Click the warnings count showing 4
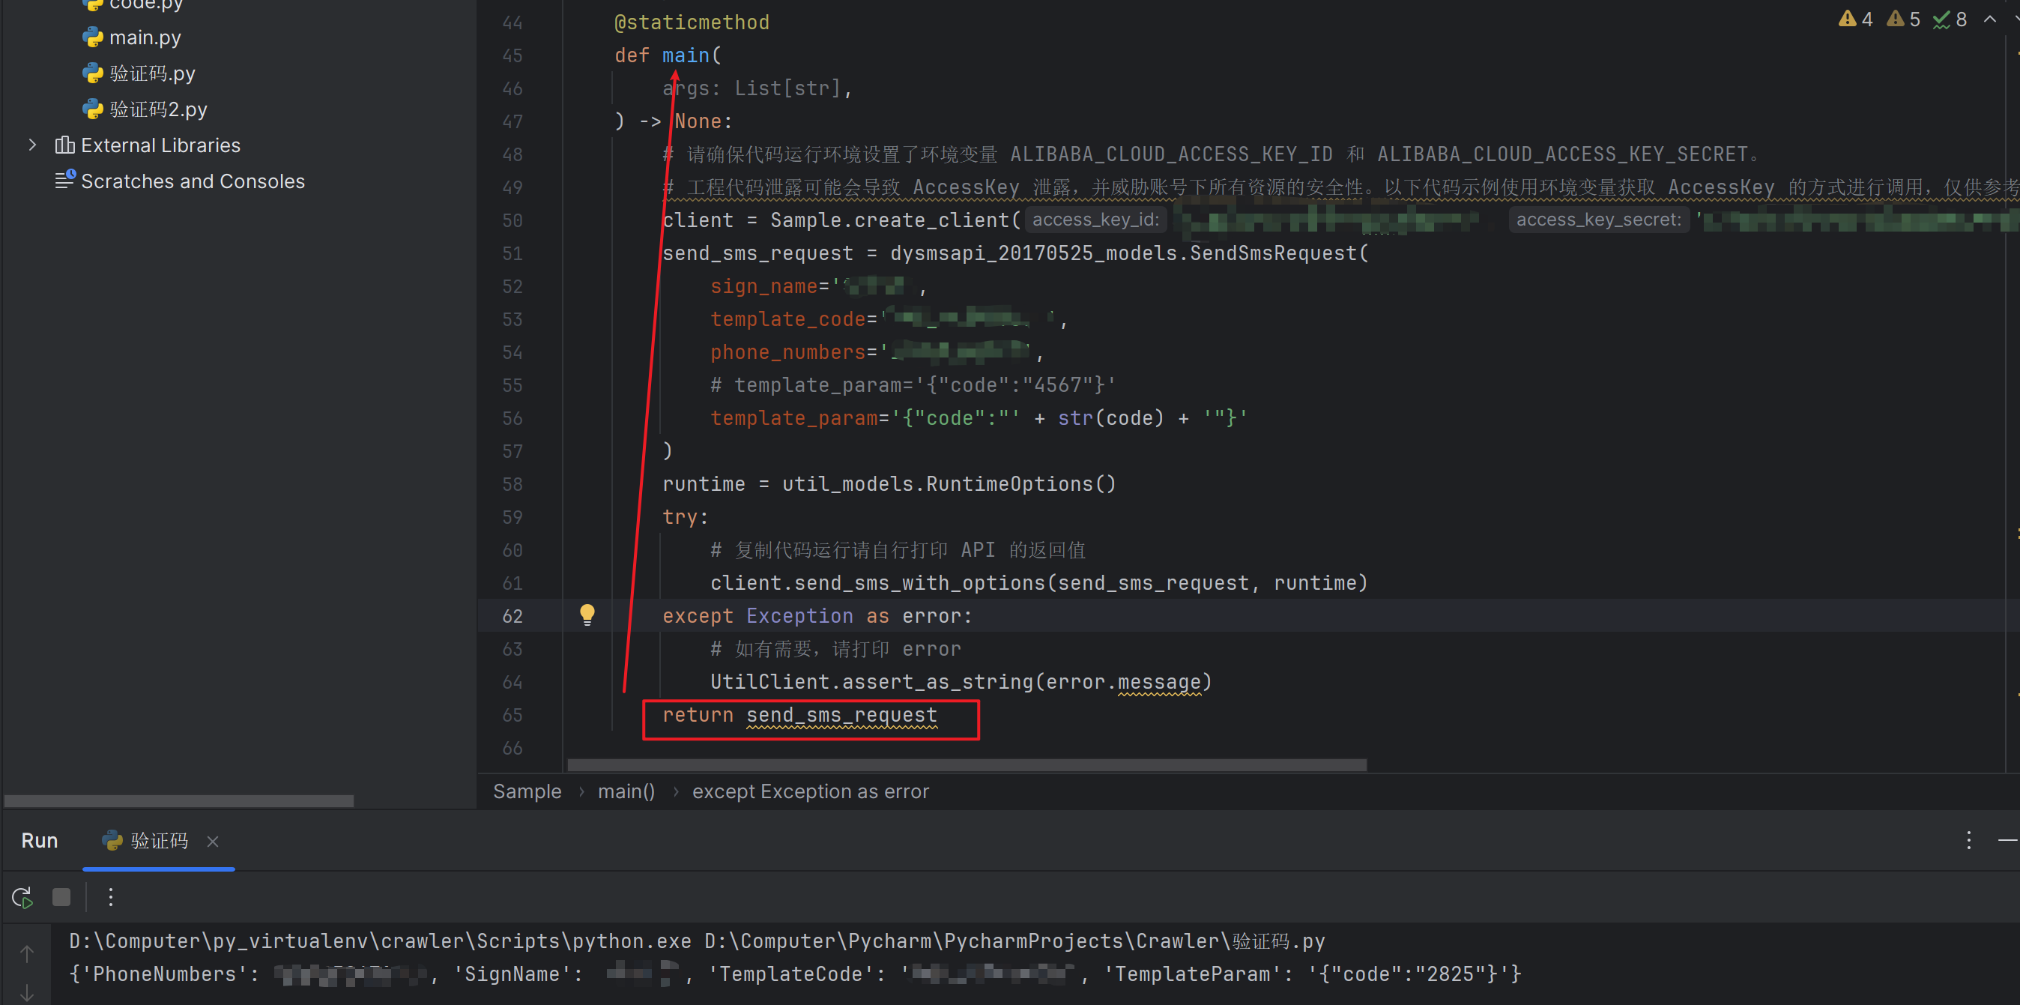 click(x=1855, y=19)
